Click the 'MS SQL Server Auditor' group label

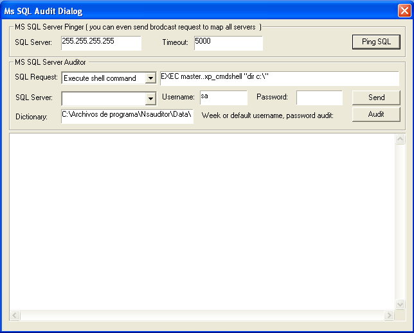(50, 62)
